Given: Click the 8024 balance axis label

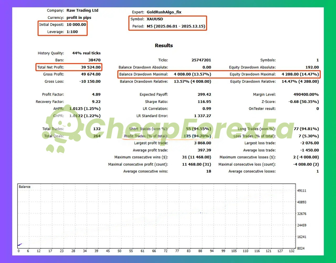Looking at the screenshot, I should click(x=301, y=248).
